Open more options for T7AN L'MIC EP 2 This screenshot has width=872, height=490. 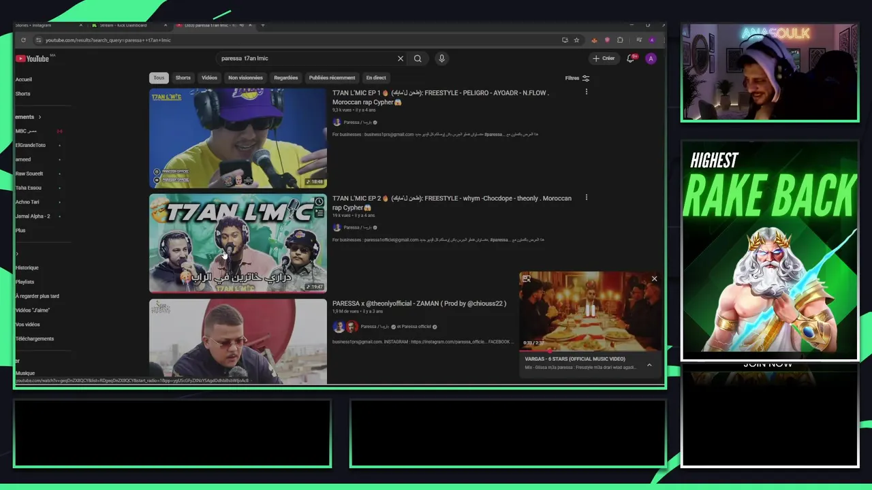(x=587, y=197)
